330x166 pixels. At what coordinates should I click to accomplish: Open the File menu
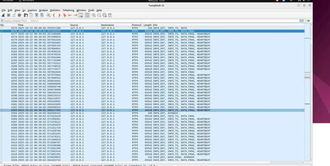[x=3, y=10]
